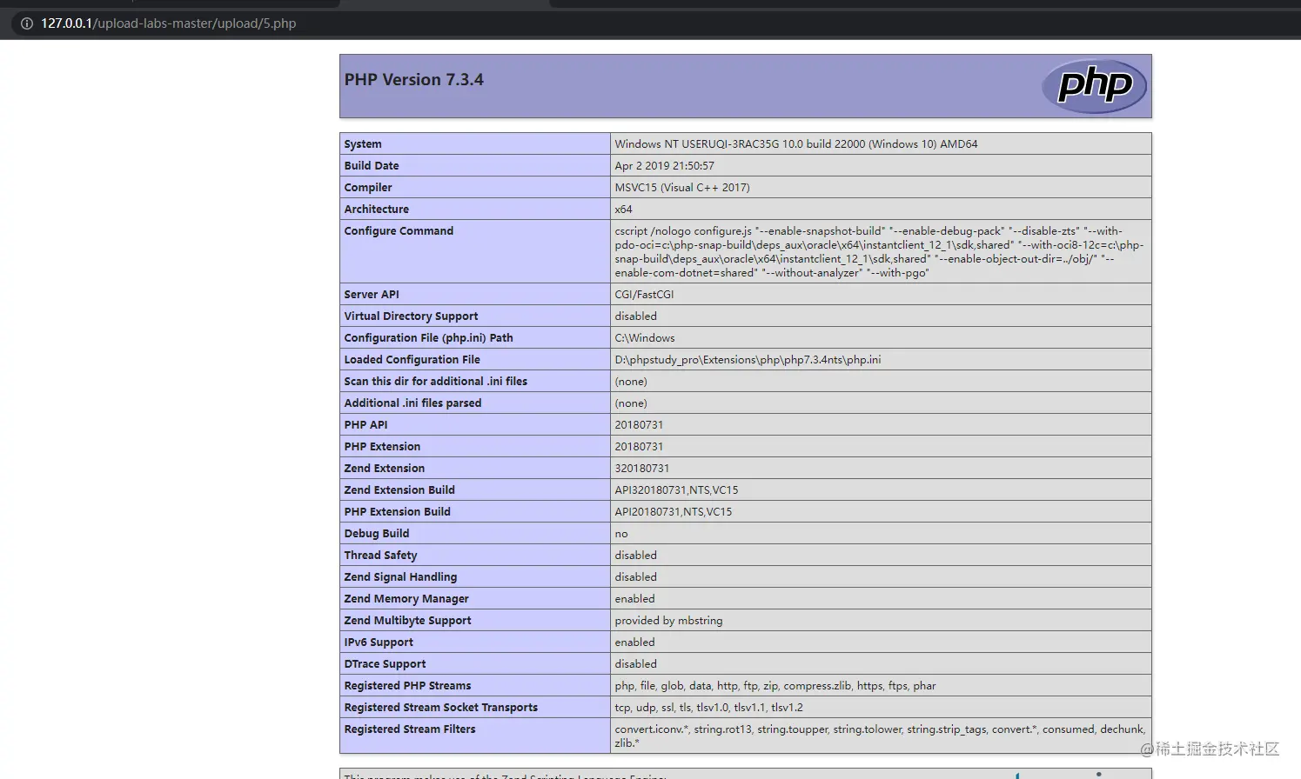This screenshot has height=779, width=1301.
Task: Select the "Zend Extension Build" label
Action: (399, 490)
